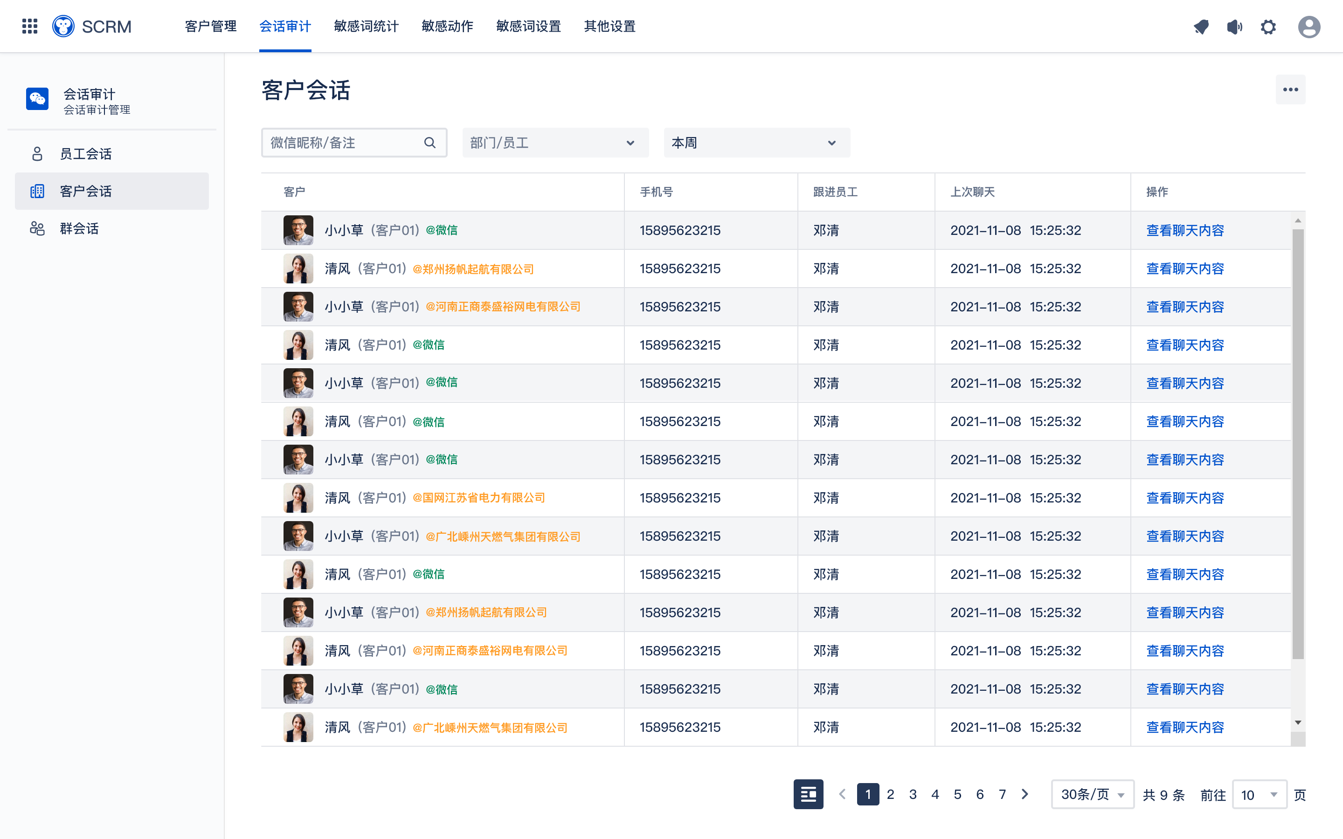
Task: Click @河南正商泰盛裕网电有限公司 tag on 清风 row
Action: (x=490, y=650)
